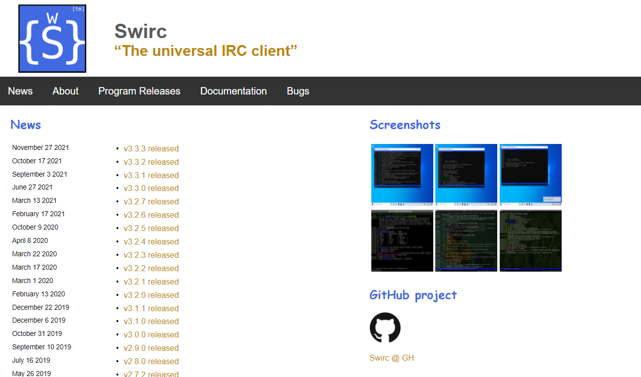Go to the About page
The image size is (641, 377).
[x=65, y=91]
